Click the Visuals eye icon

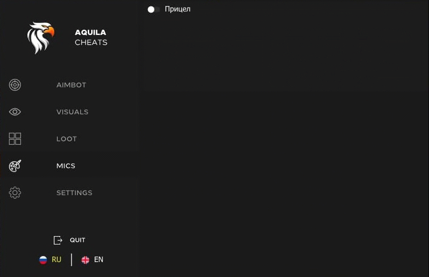point(15,112)
